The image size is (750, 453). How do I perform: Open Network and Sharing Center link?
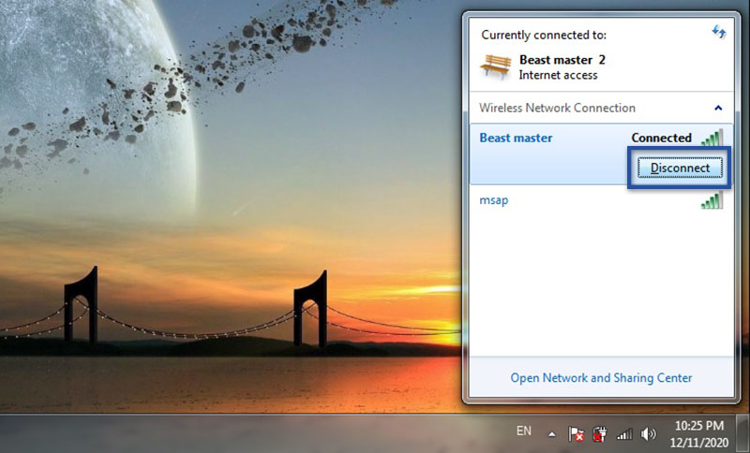pos(601,377)
